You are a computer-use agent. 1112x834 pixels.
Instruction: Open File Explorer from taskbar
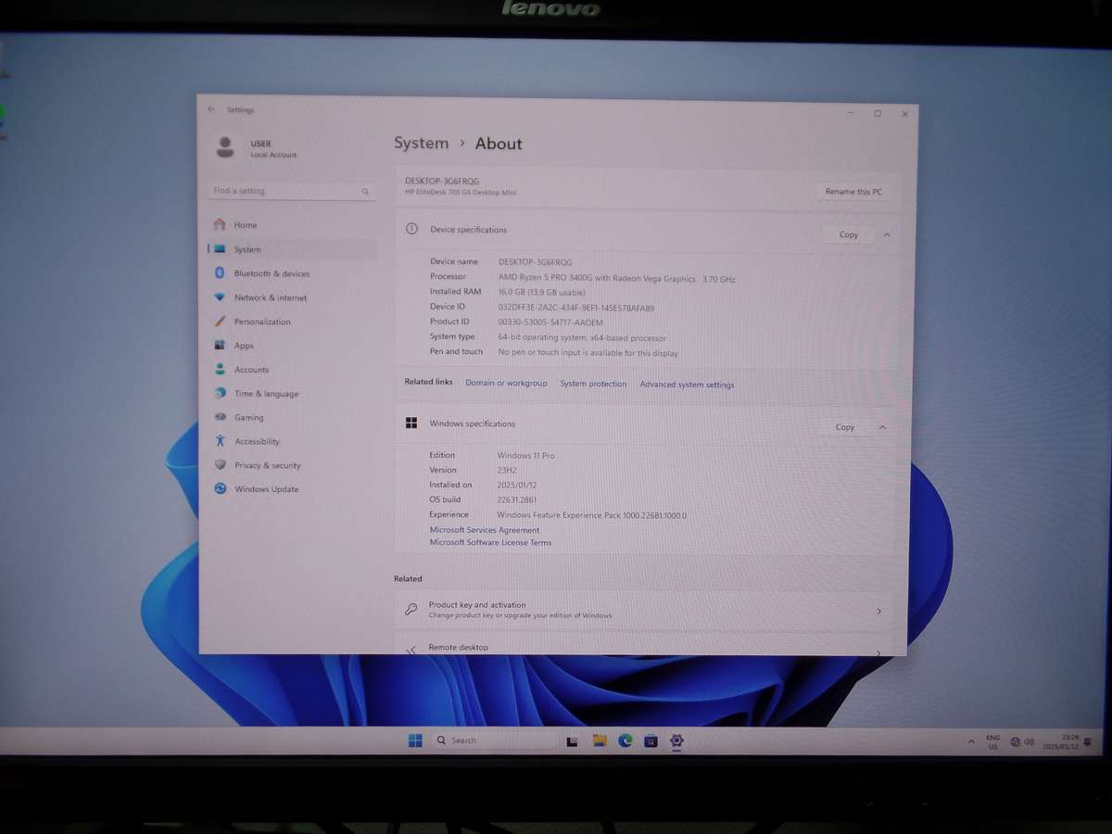click(600, 740)
